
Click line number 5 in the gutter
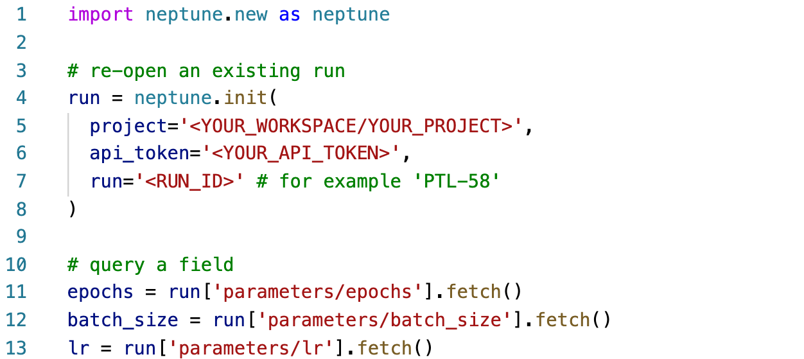21,126
